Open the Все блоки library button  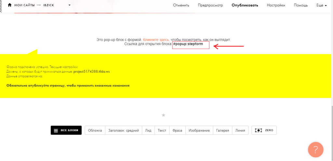tap(66, 130)
